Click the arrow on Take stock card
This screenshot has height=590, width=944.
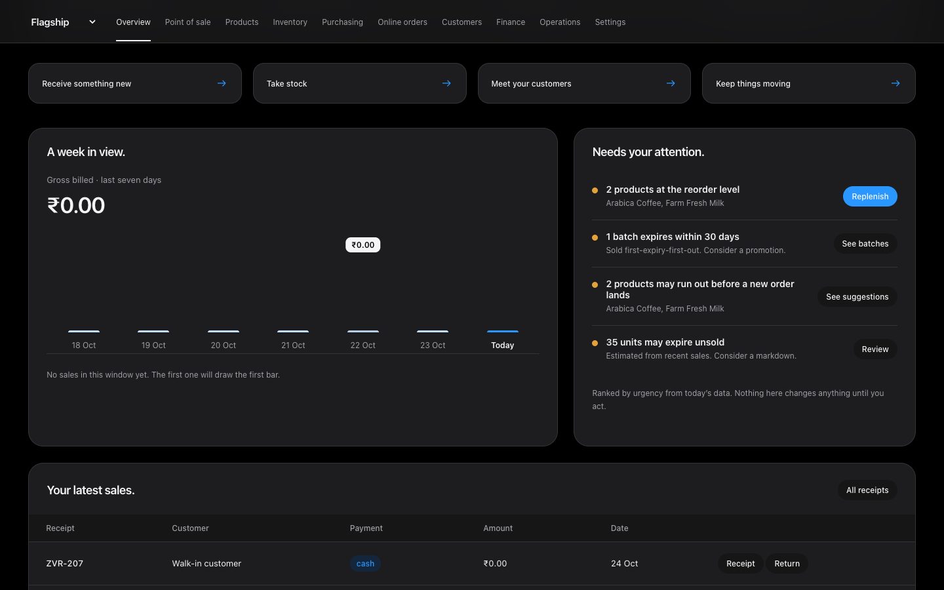446,83
